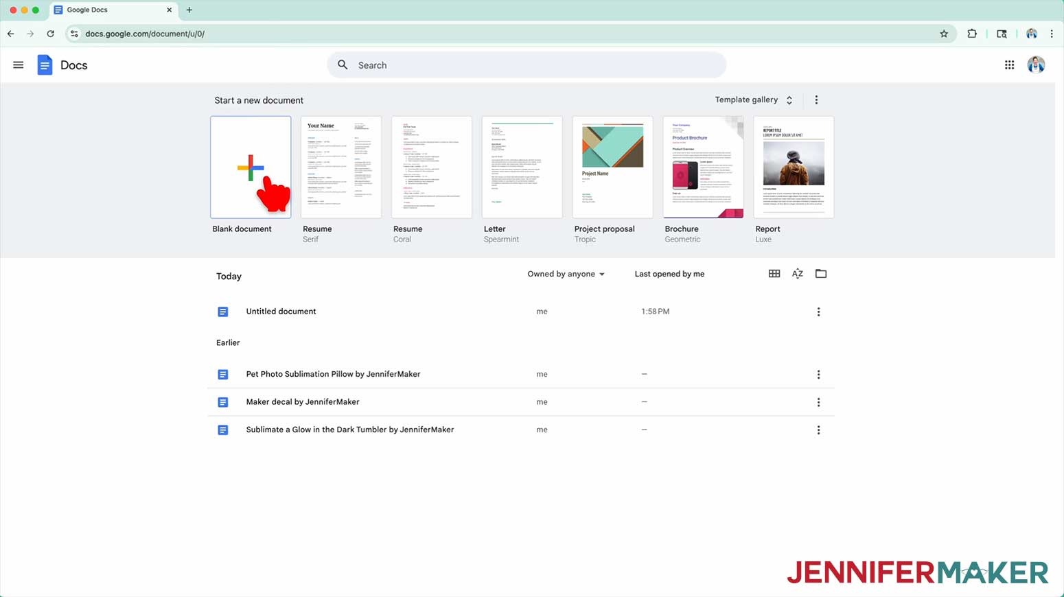
Task: Open the Google account avatar in Docs header
Action: pyautogui.click(x=1036, y=65)
